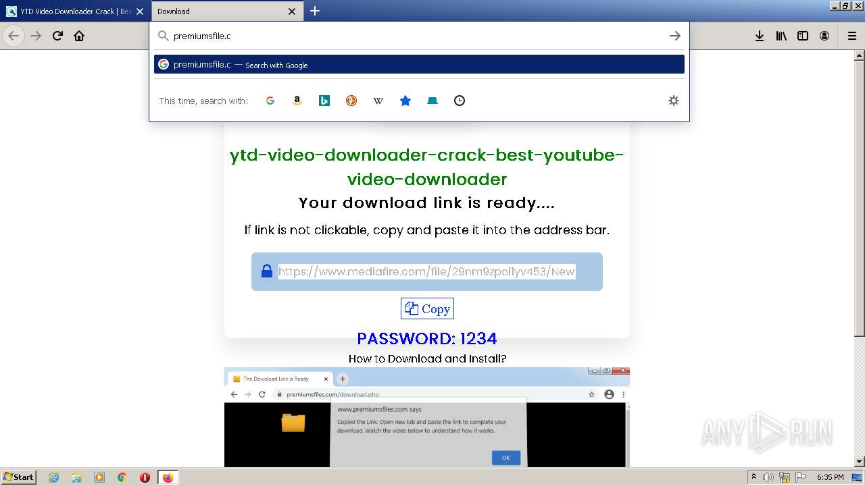The height and width of the screenshot is (486, 865).
Task: Click OK button in tutorial image
Action: [505, 458]
